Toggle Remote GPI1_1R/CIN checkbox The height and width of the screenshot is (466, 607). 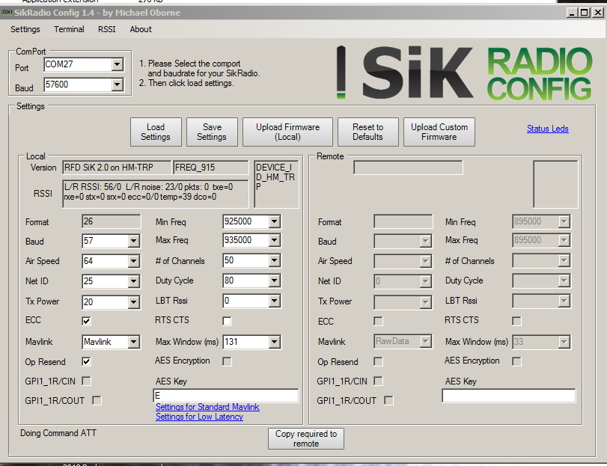378,381
